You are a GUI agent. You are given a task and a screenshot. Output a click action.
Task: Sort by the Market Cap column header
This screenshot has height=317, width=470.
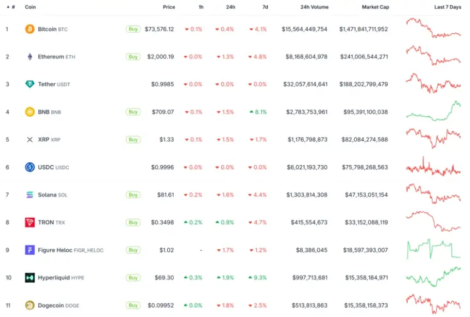tap(375, 7)
